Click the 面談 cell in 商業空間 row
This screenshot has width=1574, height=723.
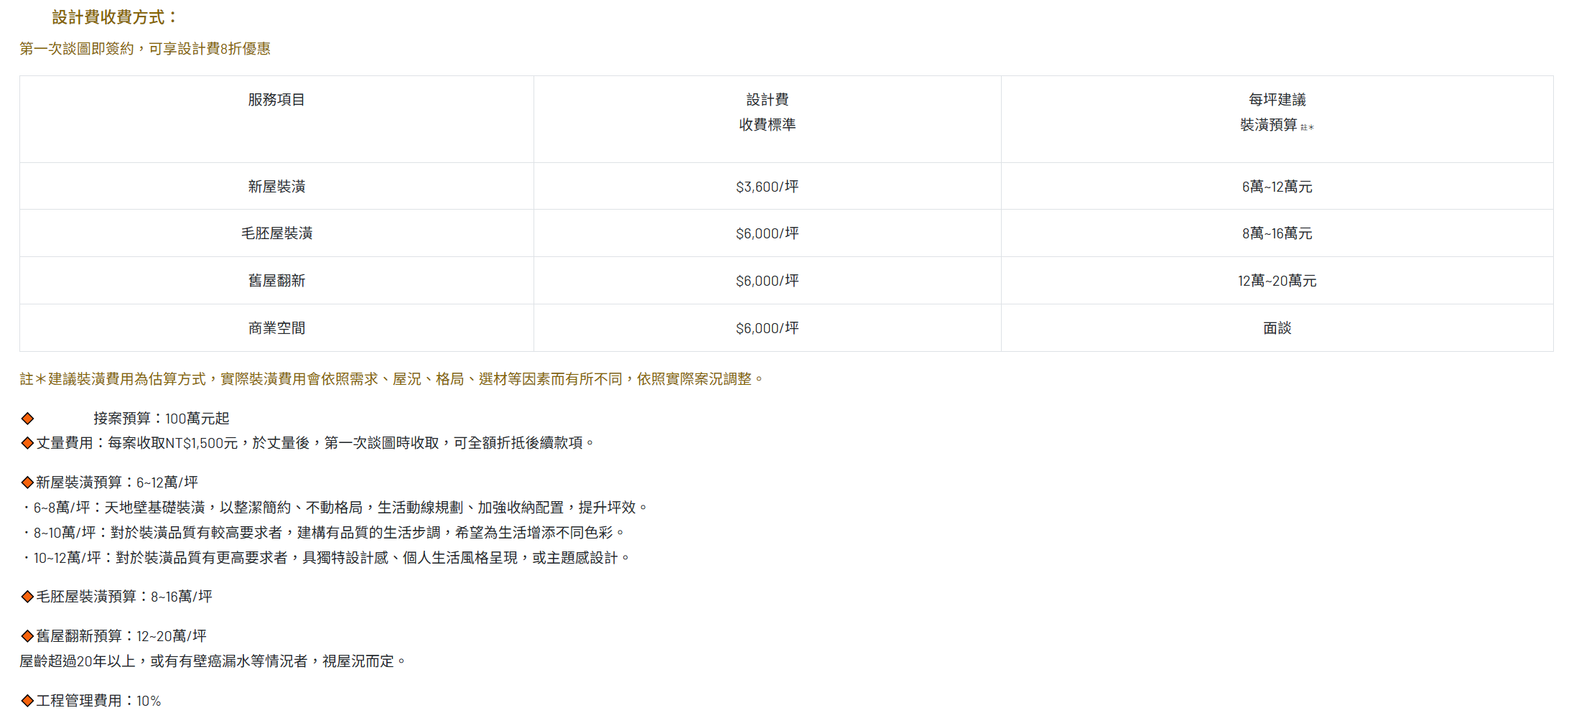click(x=1277, y=328)
